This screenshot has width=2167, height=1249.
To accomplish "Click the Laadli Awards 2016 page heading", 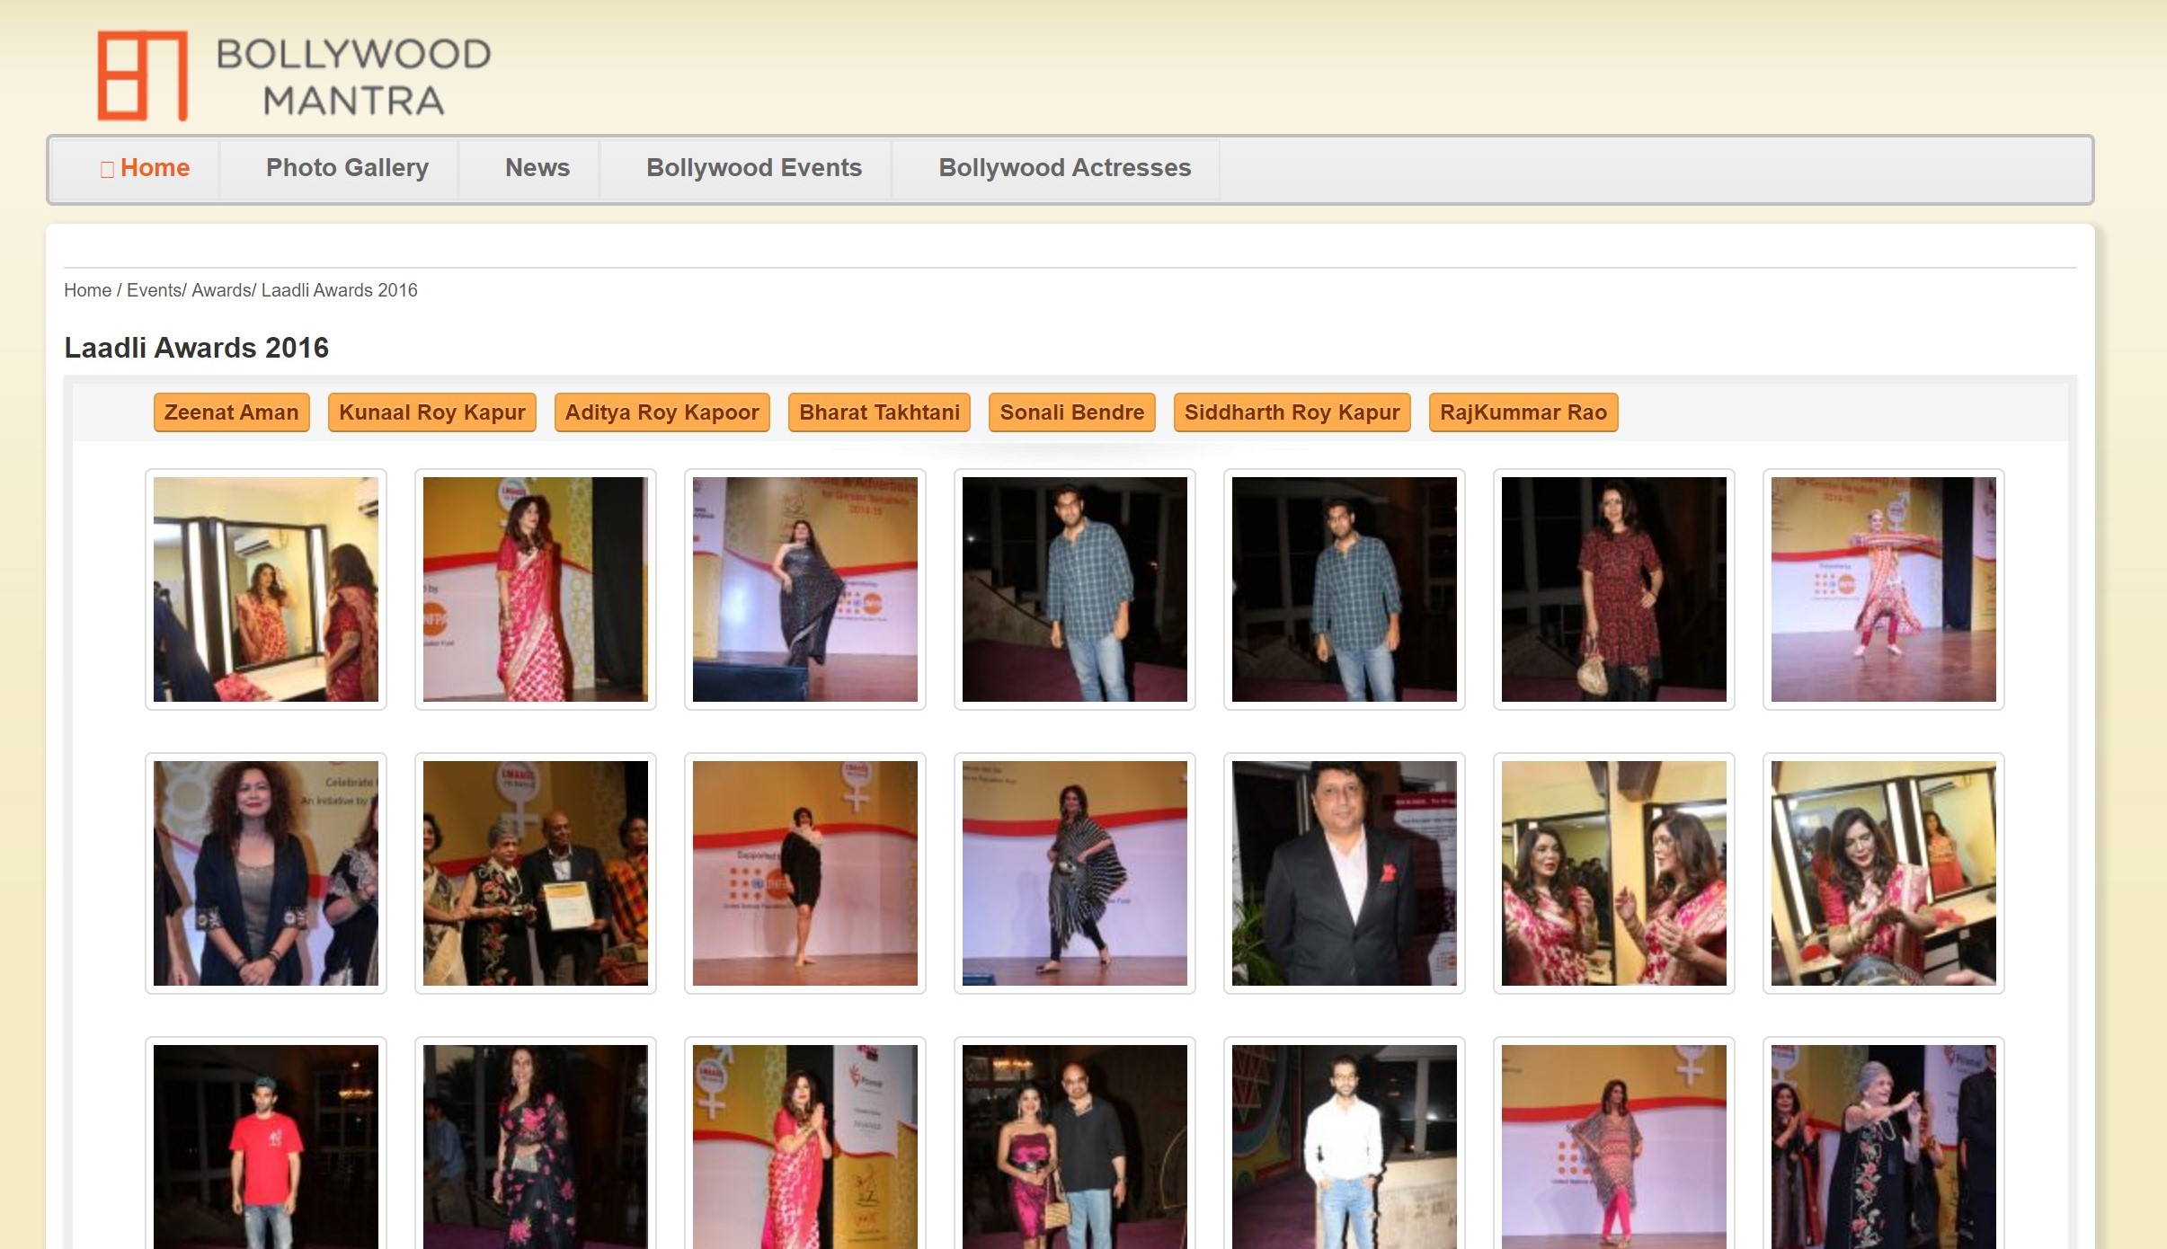I will point(197,348).
